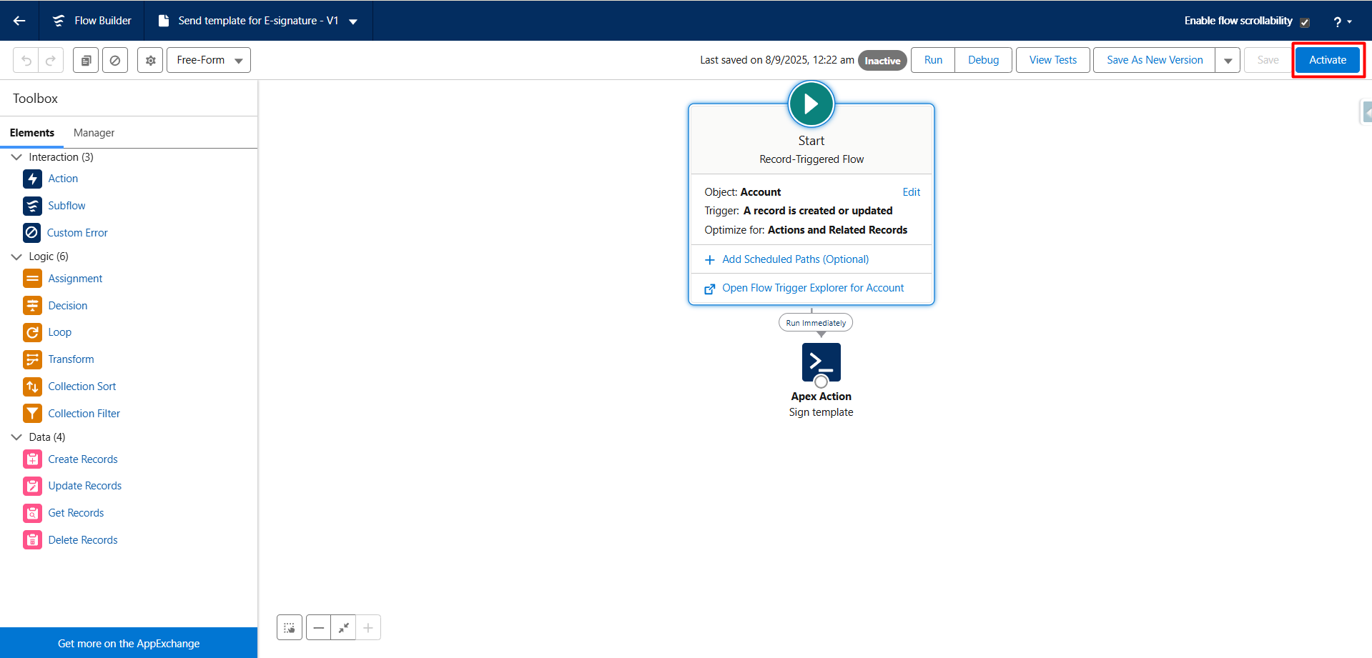The image size is (1372, 658).
Task: Click the Action element label
Action: tap(63, 179)
